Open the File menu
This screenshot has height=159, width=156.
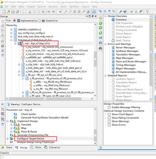pos(7,7)
